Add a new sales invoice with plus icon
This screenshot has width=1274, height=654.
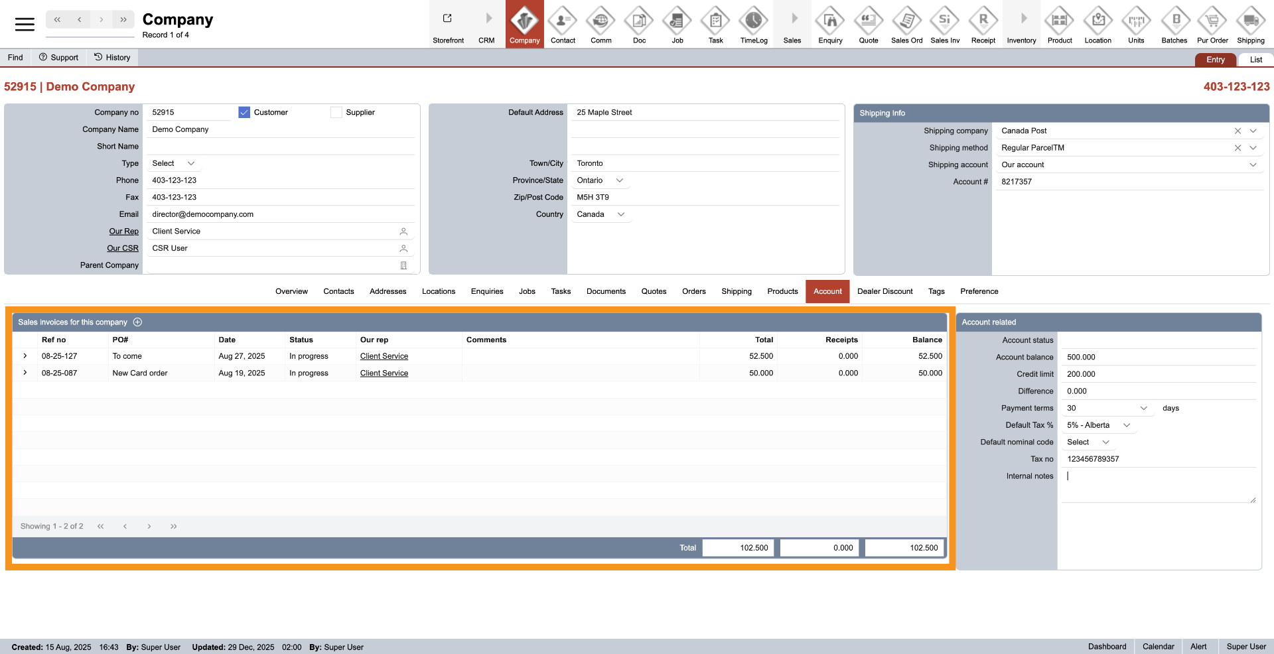click(x=138, y=322)
